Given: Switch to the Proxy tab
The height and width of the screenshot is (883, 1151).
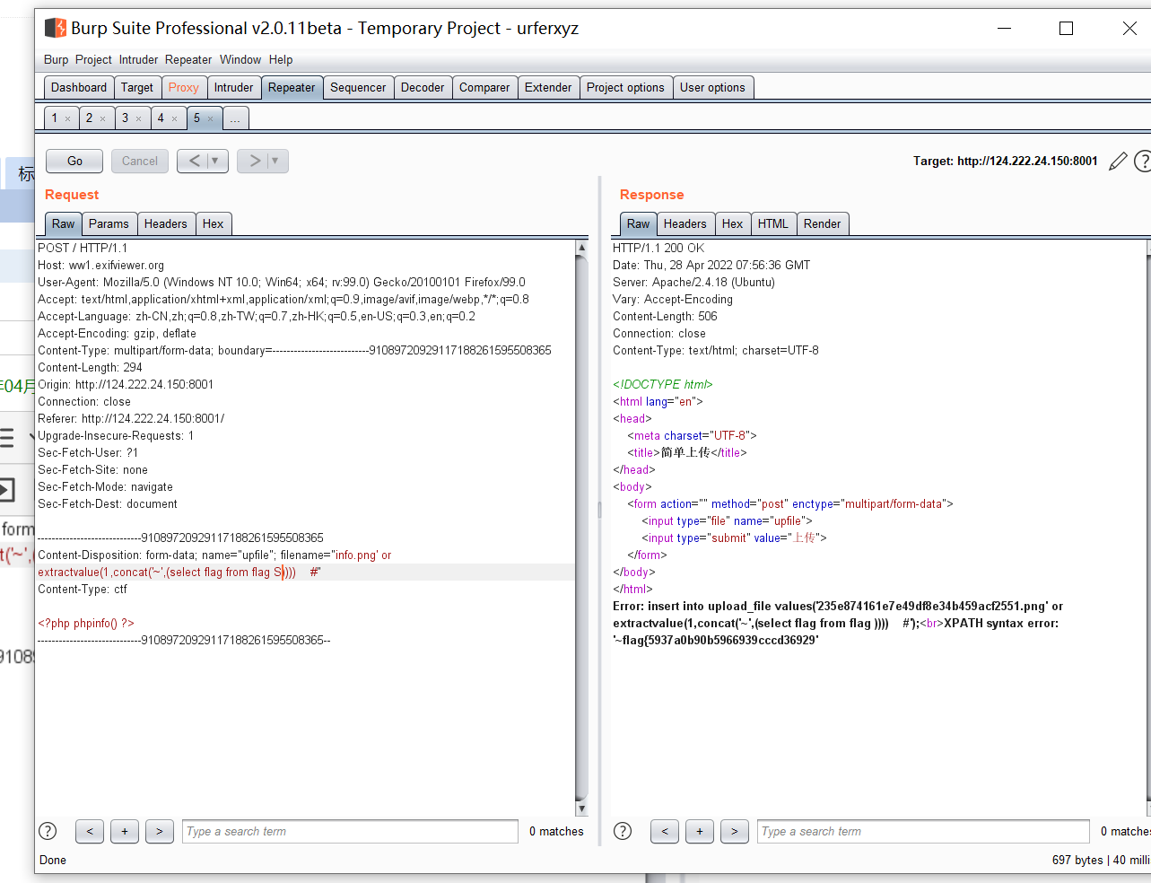Looking at the screenshot, I should (184, 87).
